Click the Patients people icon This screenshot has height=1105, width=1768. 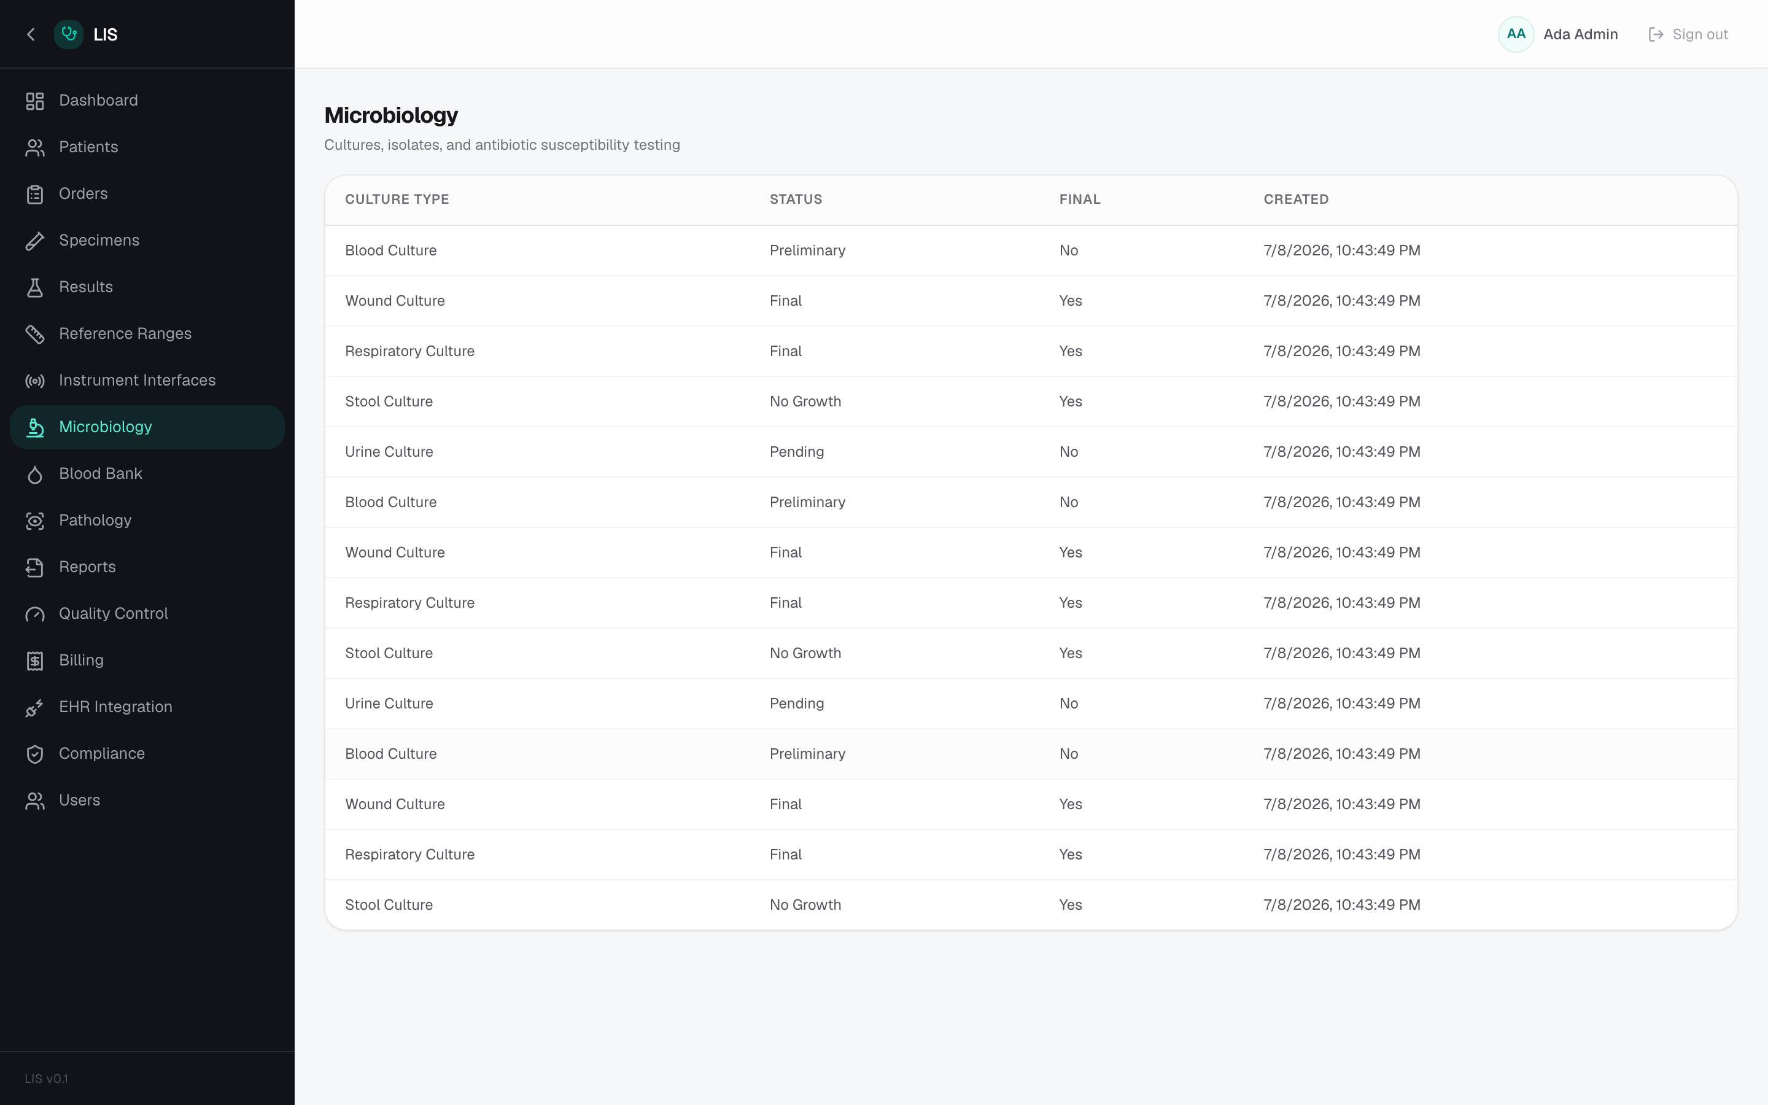point(35,147)
